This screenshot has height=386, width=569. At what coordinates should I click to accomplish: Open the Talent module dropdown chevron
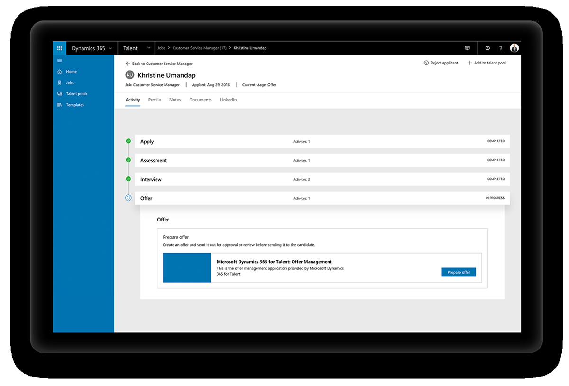coord(149,48)
